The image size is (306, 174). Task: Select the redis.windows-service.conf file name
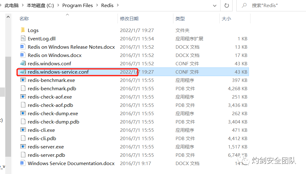pyautogui.click(x=58, y=72)
